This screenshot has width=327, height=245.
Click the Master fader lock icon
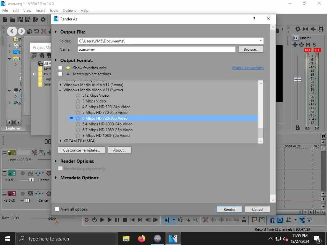298,128
